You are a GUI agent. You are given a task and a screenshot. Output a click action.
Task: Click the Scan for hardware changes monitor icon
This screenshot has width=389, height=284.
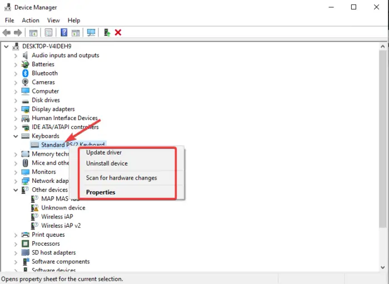(91, 32)
